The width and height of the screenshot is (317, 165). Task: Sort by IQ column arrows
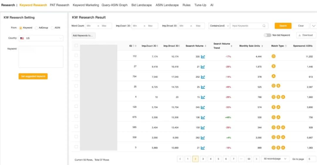136,46
